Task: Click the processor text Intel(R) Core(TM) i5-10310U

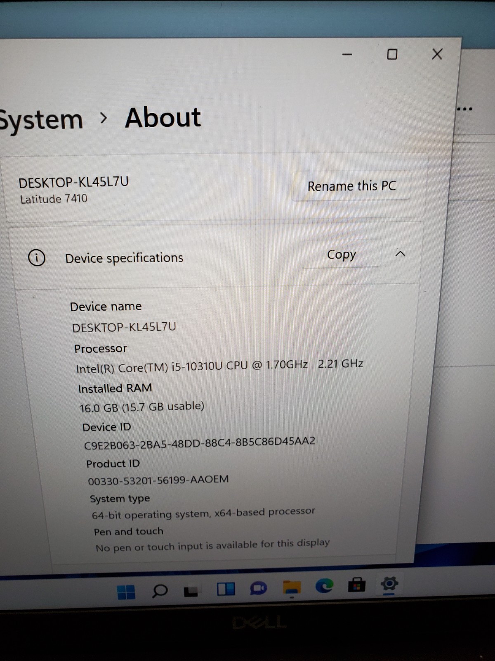Action: pos(149,367)
